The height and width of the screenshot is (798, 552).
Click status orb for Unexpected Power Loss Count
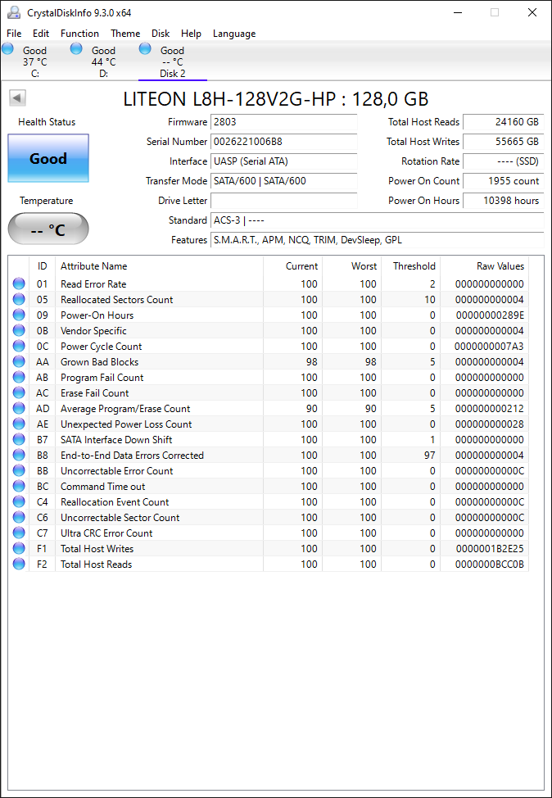(19, 424)
